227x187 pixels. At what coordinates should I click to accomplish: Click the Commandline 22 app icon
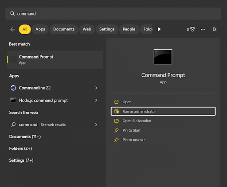[x=13, y=88]
